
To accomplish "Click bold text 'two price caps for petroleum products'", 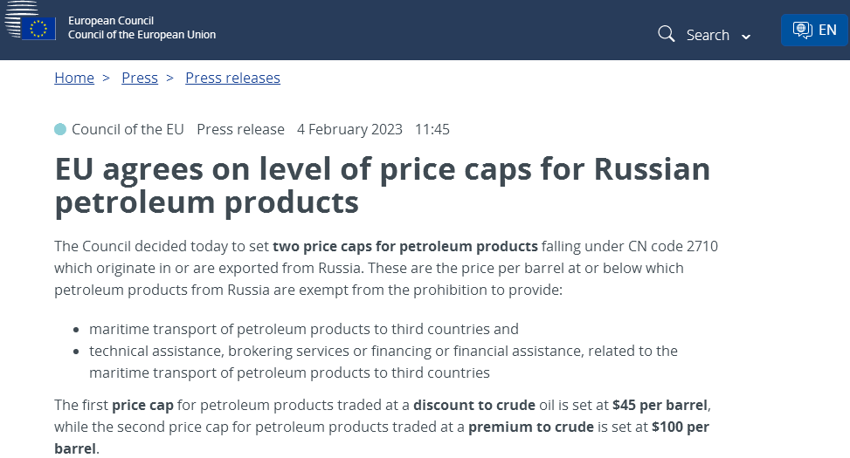I will tap(405, 246).
